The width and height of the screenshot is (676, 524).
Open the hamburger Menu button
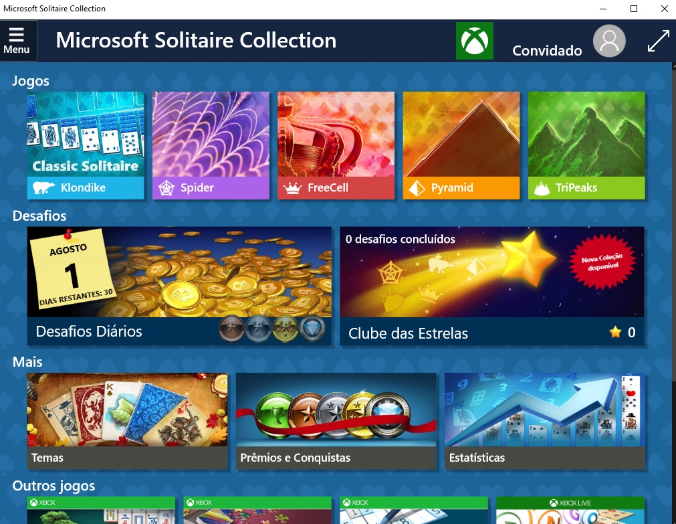(17, 41)
